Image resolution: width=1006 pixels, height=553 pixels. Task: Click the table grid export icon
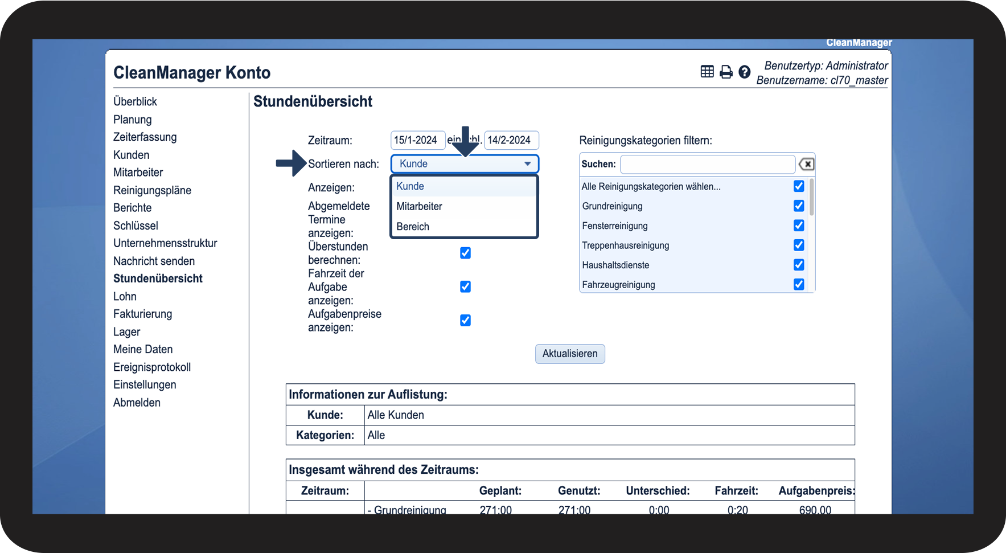tap(707, 72)
